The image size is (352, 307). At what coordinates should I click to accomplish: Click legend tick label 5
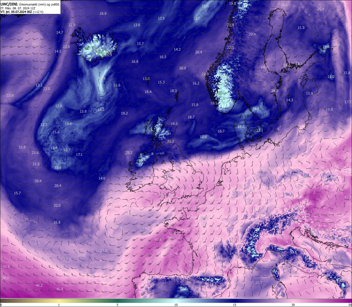(x=117, y=305)
